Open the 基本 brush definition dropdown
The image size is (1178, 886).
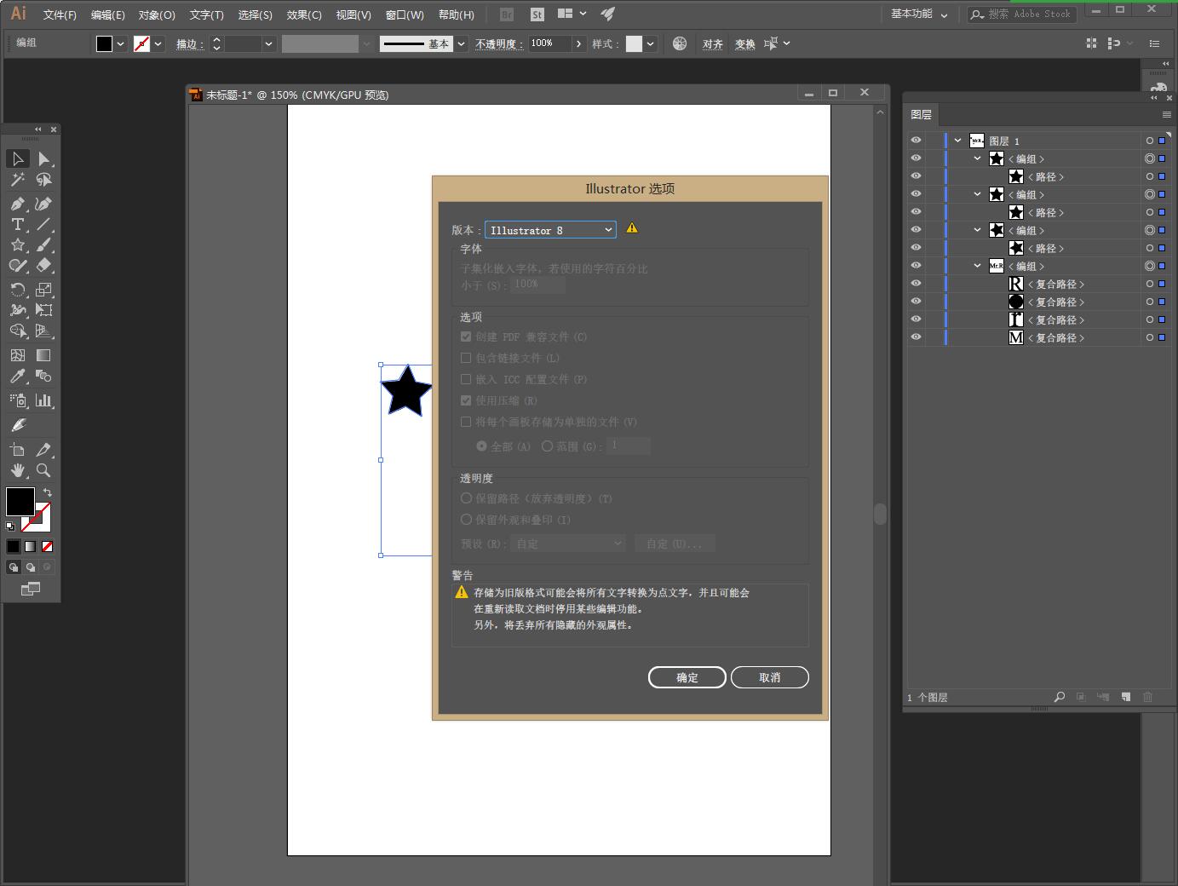pyautogui.click(x=461, y=43)
